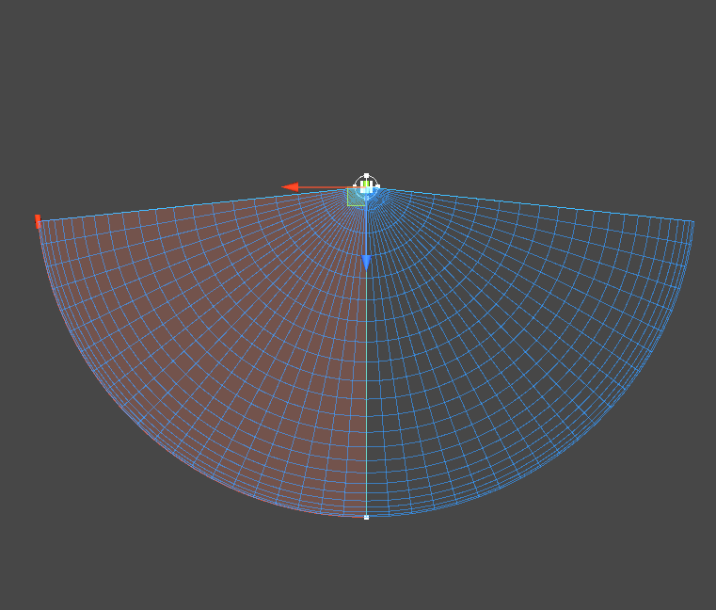Screen dimensions: 716x610
Task: Grab the red X-axis move arrow
Action: (291, 187)
